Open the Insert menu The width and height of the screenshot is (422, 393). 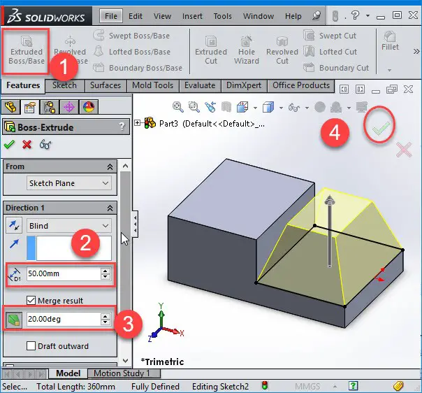(192, 16)
